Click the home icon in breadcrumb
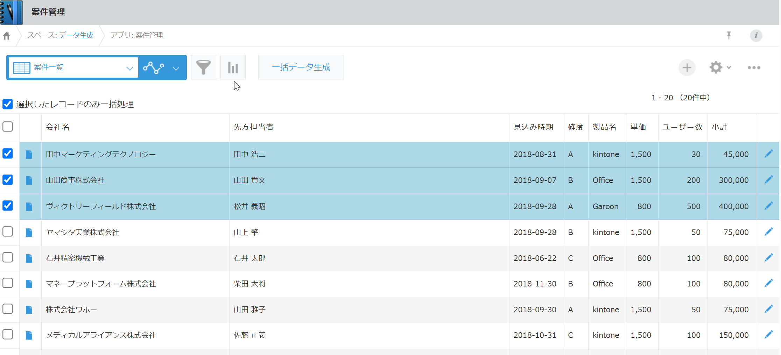Image resolution: width=781 pixels, height=355 pixels. point(7,36)
